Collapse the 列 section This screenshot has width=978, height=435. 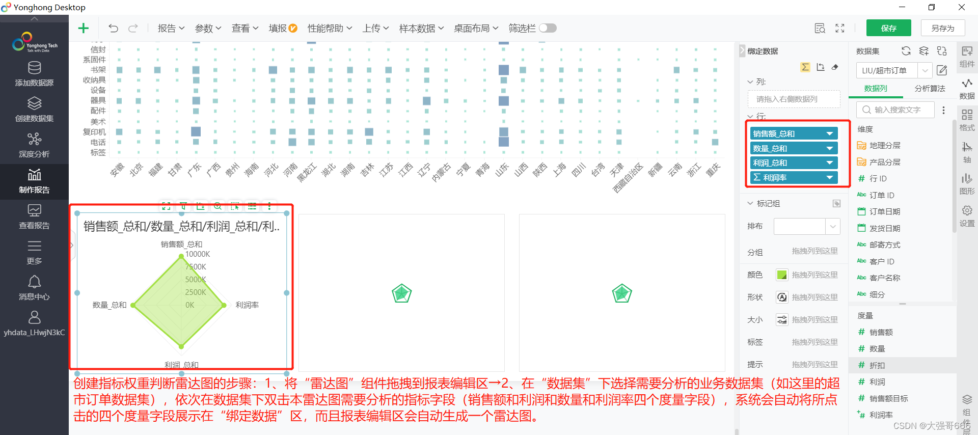tap(750, 82)
